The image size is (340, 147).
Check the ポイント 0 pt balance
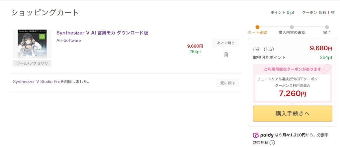pyautogui.click(x=283, y=12)
